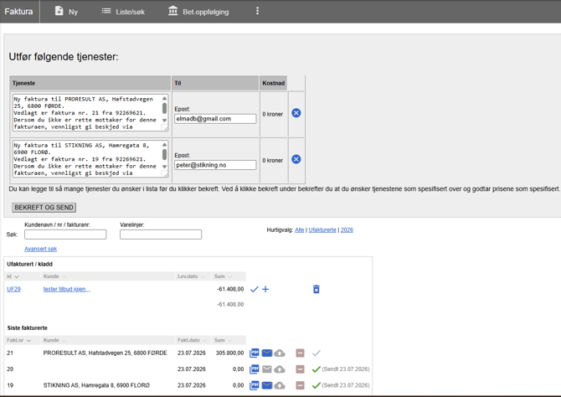561x397 pixels.
Task: Click the cloud upload icon for invoice 20
Action: (280, 369)
